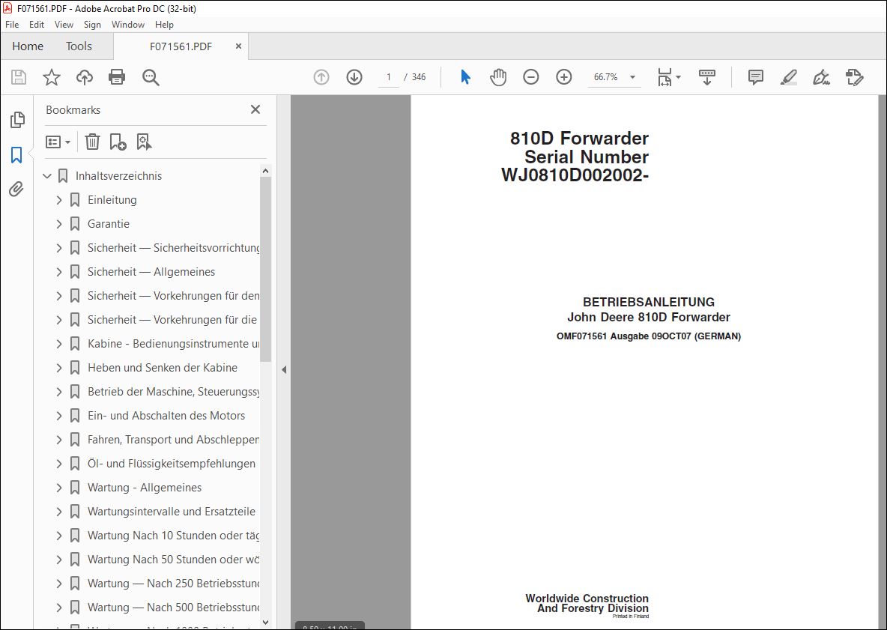Collapse the navigation pane with divider arrow
The image size is (887, 630).
284,369
